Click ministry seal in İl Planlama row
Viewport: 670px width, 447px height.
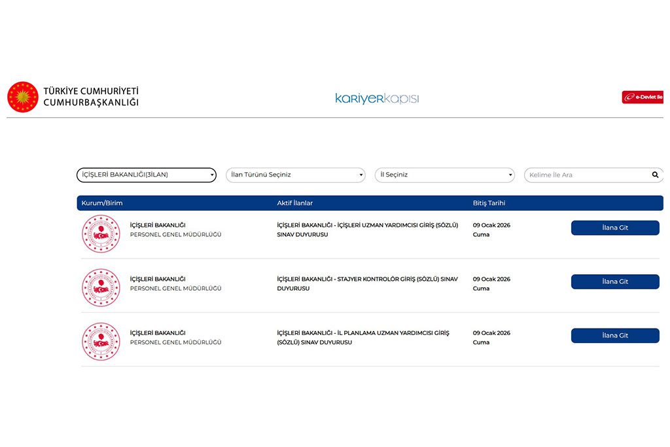(101, 341)
